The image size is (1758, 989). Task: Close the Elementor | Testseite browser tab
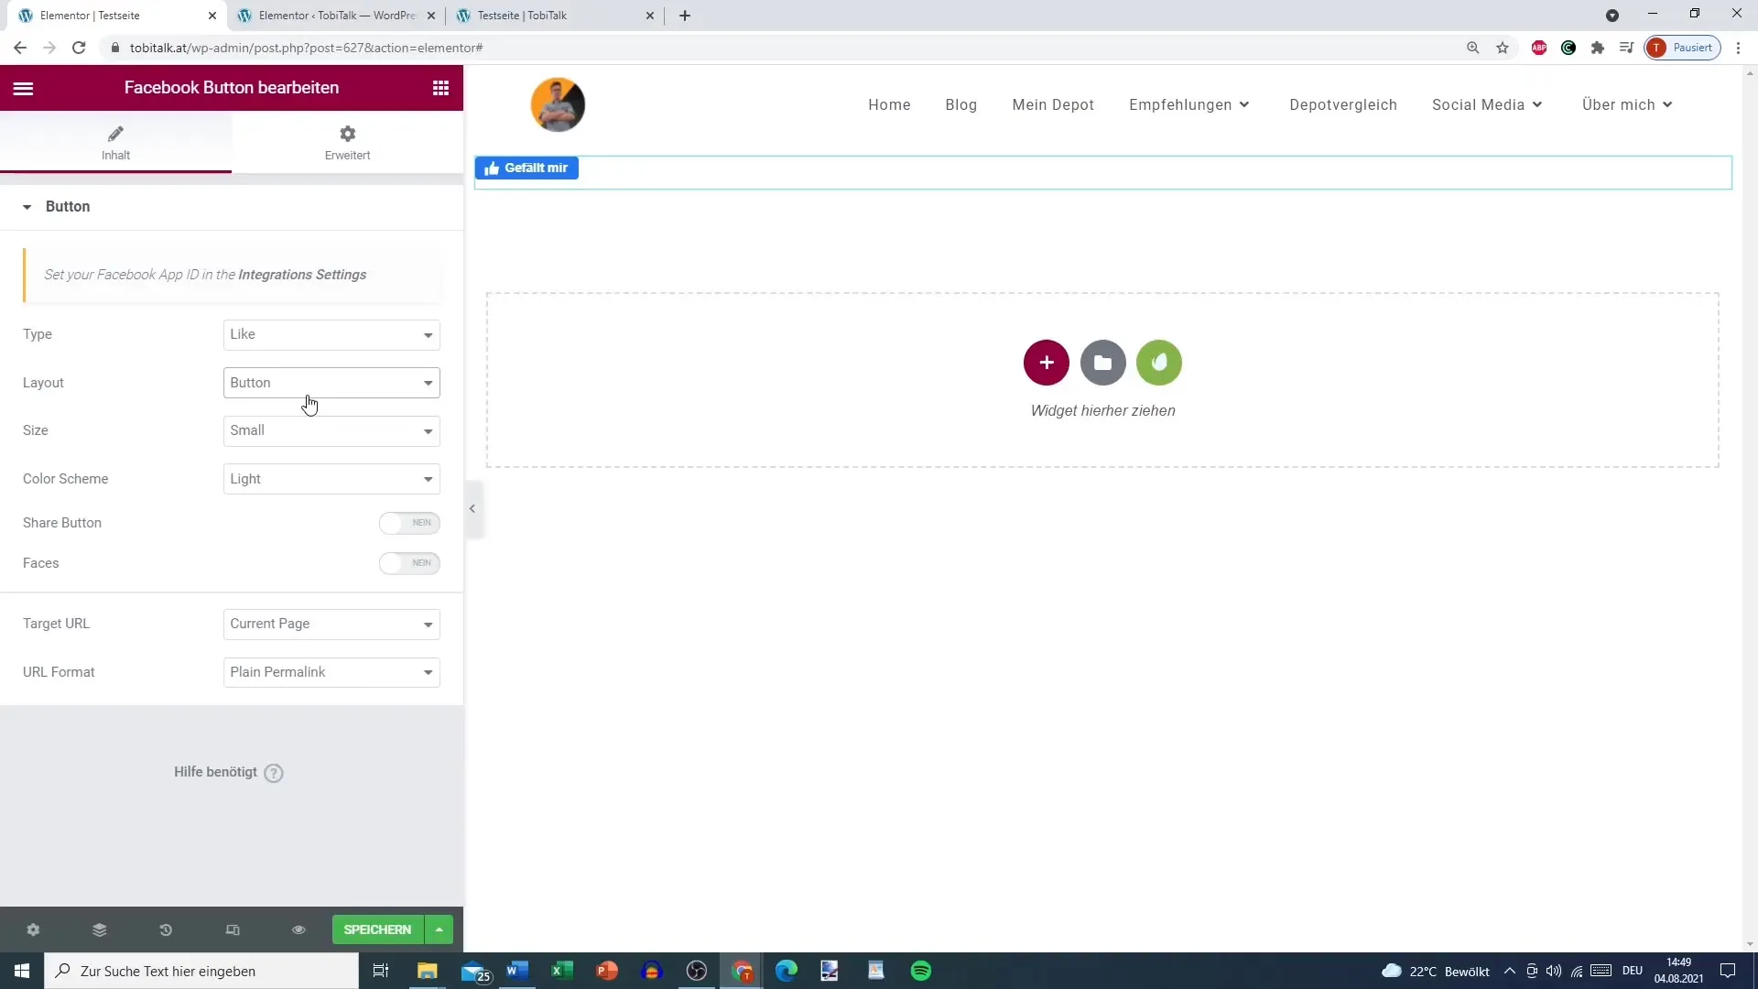pos(212,16)
